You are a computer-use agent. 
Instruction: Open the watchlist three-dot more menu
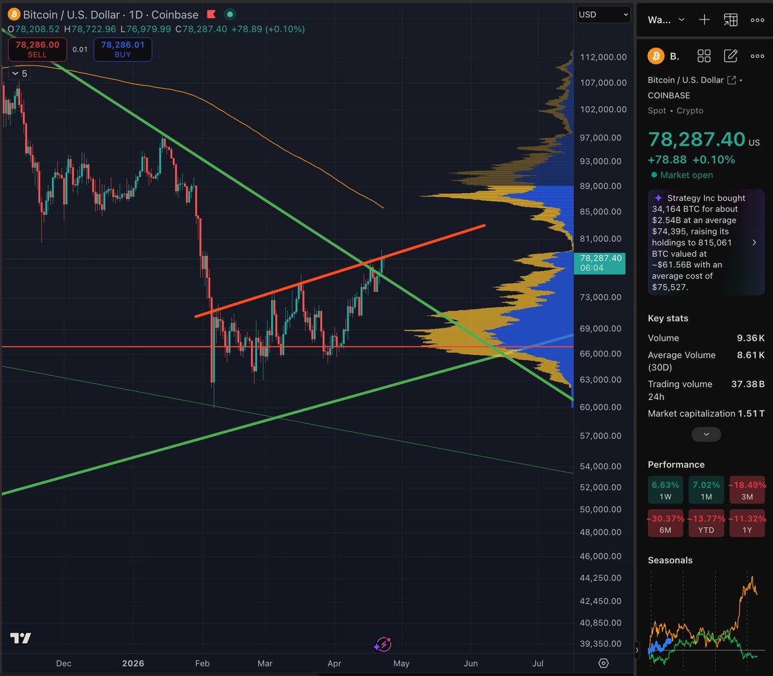(x=758, y=20)
